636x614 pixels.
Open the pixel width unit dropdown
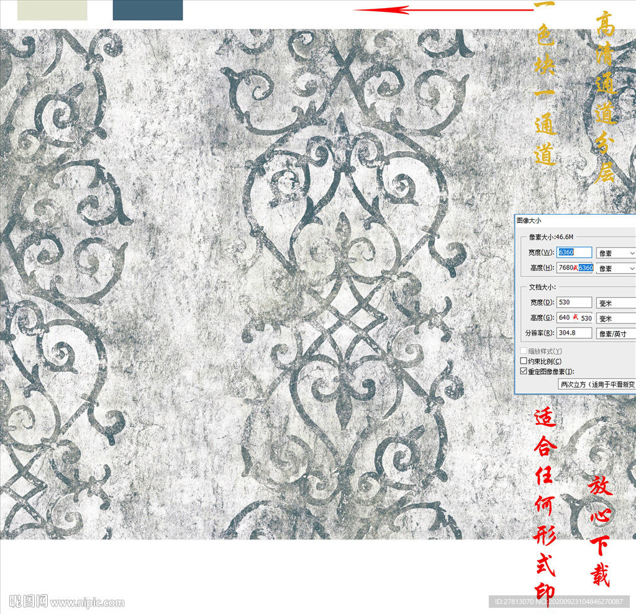pyautogui.click(x=616, y=253)
